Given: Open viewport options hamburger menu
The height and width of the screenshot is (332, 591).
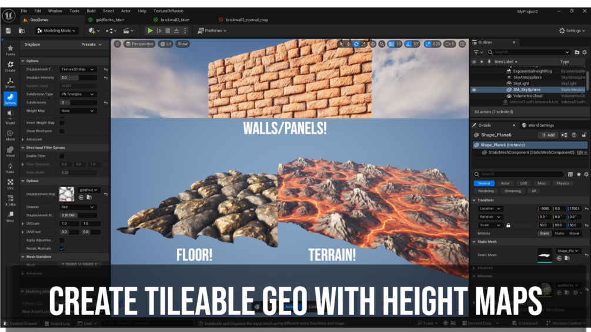Looking at the screenshot, I should 118,44.
